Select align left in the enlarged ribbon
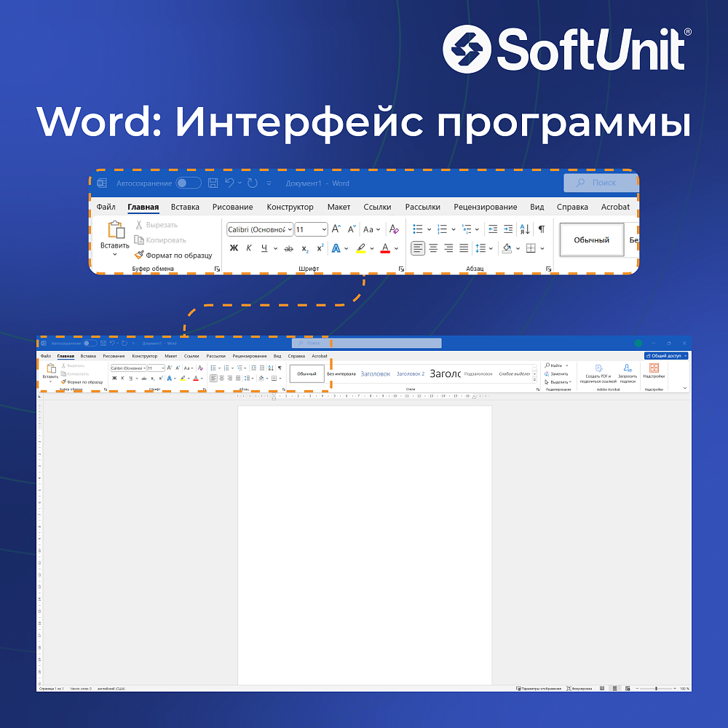Image resolution: width=728 pixels, height=728 pixels. click(x=418, y=248)
